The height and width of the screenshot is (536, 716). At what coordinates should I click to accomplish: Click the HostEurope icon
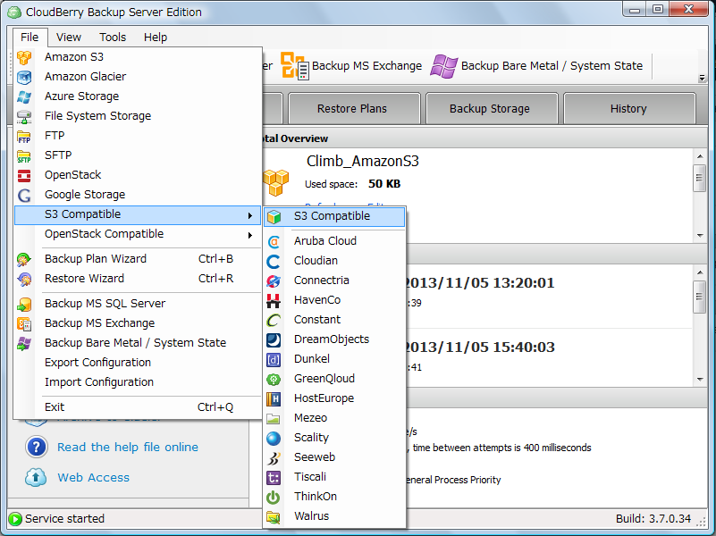pyautogui.click(x=274, y=398)
